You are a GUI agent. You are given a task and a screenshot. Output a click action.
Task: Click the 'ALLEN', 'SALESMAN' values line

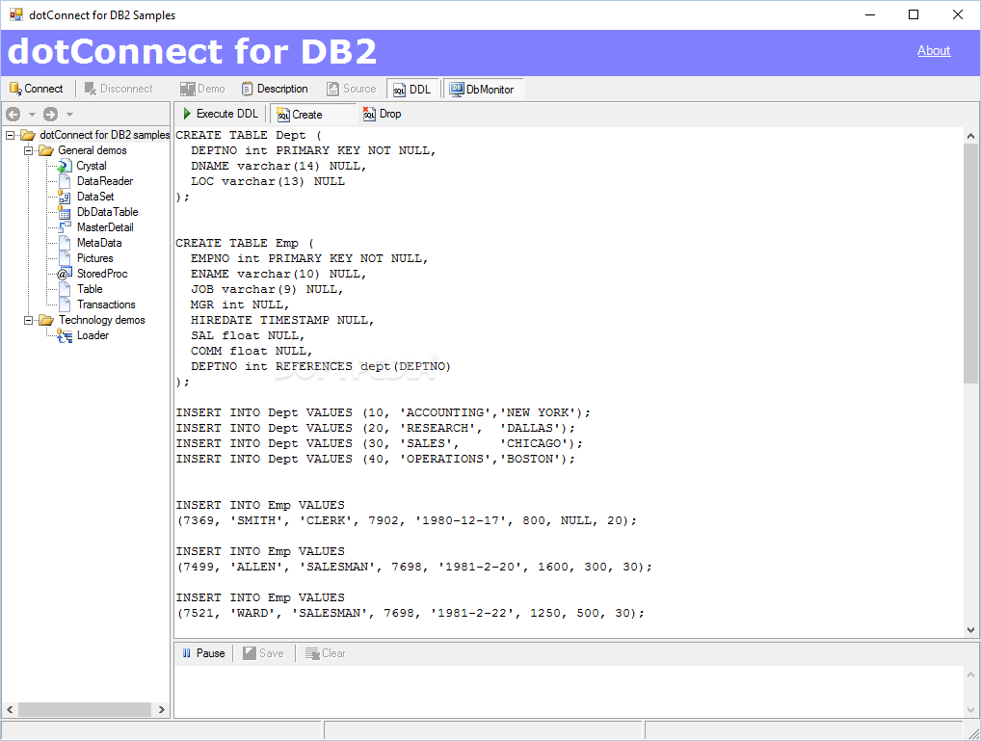[414, 567]
